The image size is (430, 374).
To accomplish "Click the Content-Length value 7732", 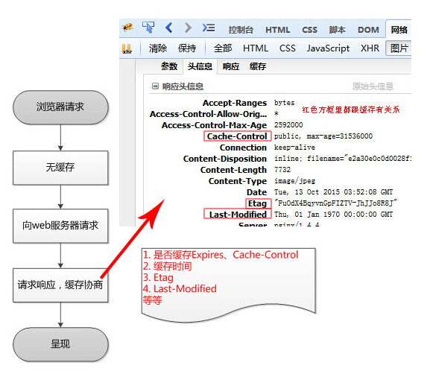I will point(282,170).
